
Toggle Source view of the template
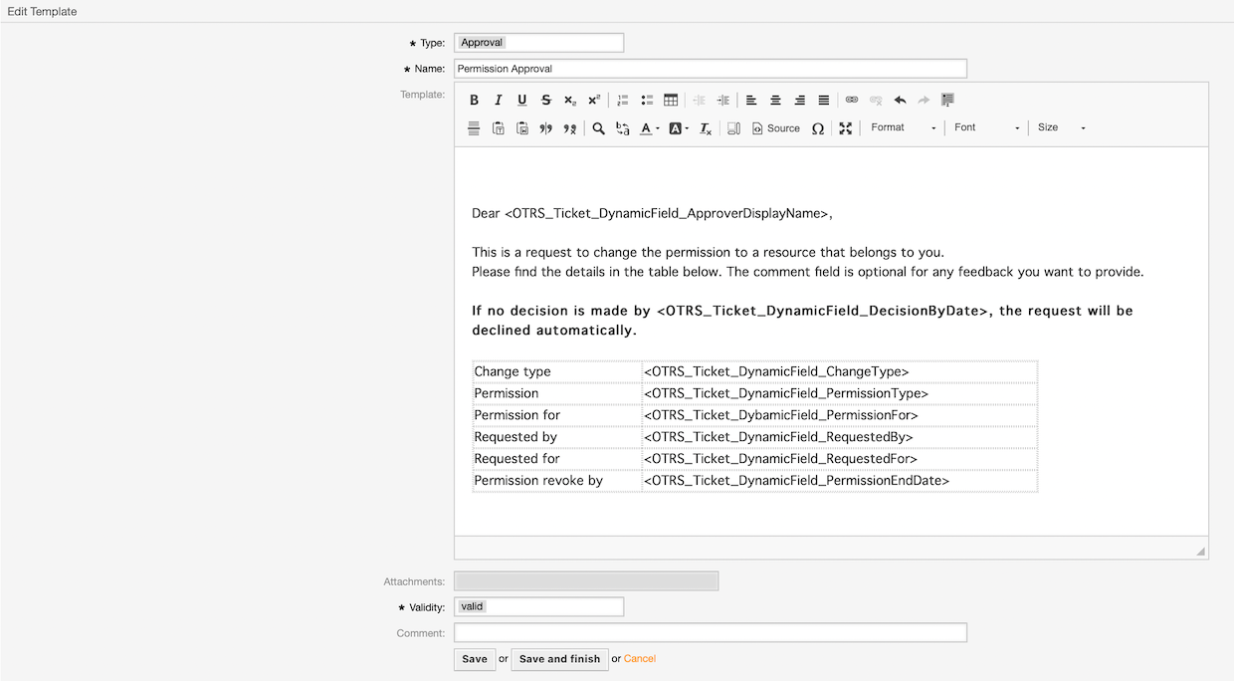776,128
